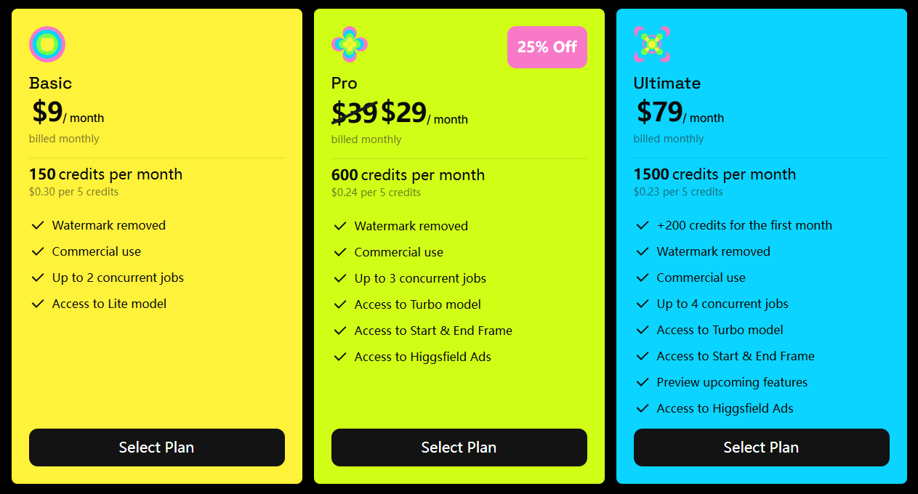
Task: Click checkmark beside Up to 3 concurrent jobs
Action: [340, 278]
